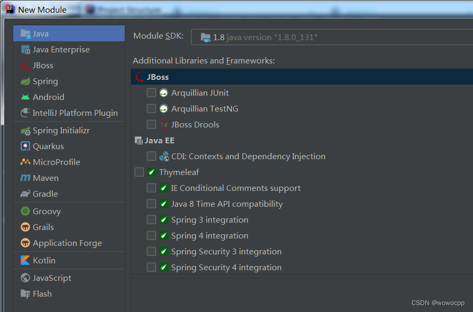473x312 pixels.
Task: Enable Spring Security 4 integration checkbox
Action: (151, 267)
